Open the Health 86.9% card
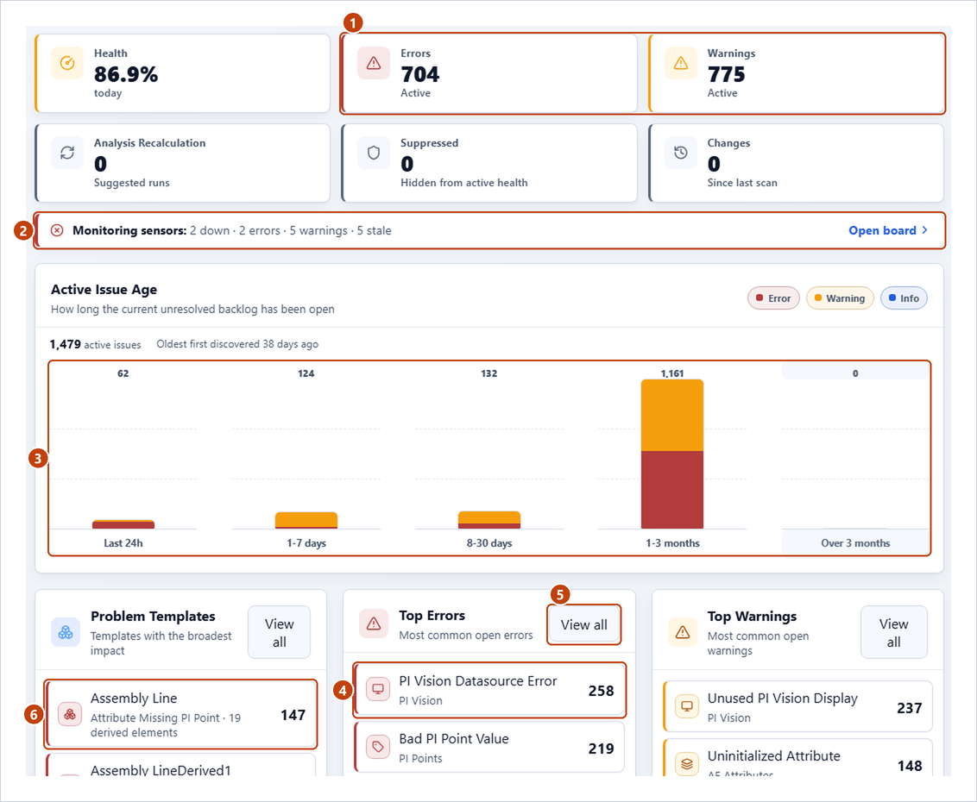This screenshot has width=977, height=802. click(x=183, y=73)
